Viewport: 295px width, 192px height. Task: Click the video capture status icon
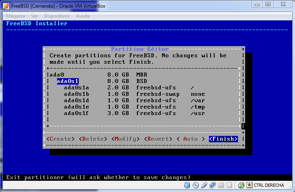click(229, 185)
